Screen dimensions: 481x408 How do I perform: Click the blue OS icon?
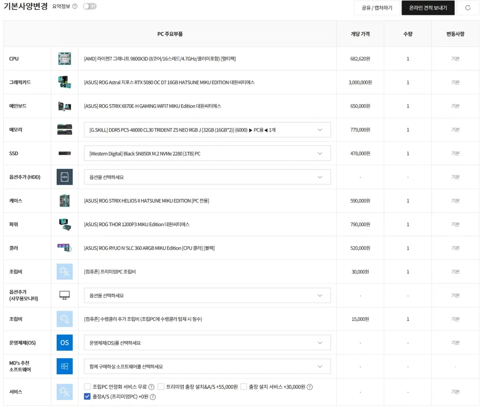coord(65,342)
